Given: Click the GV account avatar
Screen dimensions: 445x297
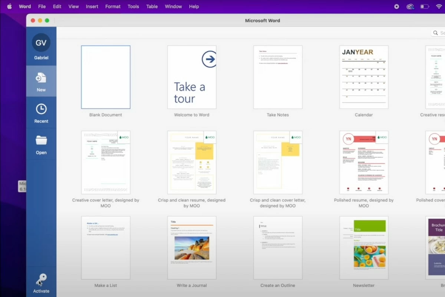Looking at the screenshot, I should [x=41, y=43].
